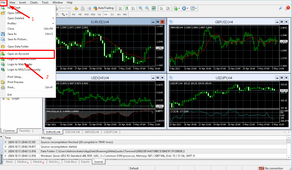This screenshot has height=170, width=292.
Task: Click the Default profile in status bar
Action: pos(134,168)
